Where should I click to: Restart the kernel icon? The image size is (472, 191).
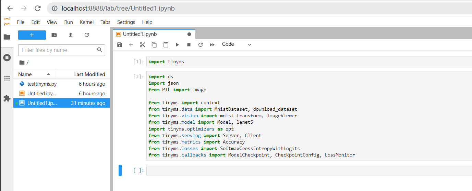pyautogui.click(x=201, y=45)
